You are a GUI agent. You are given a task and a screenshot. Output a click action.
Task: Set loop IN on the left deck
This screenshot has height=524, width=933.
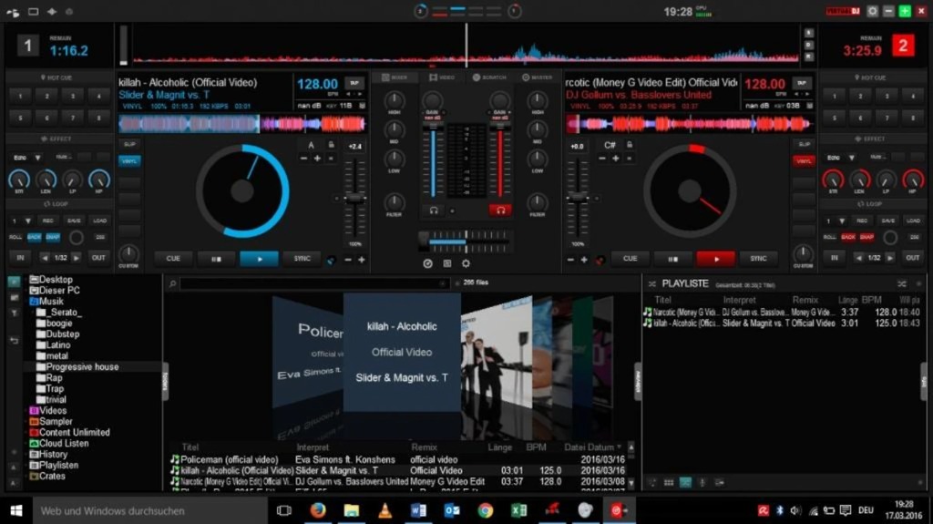20,258
